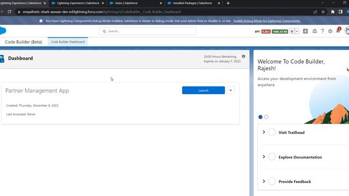The image size is (349, 196).
Task: Mark Provide Feedback circle as complete
Action: (272, 181)
